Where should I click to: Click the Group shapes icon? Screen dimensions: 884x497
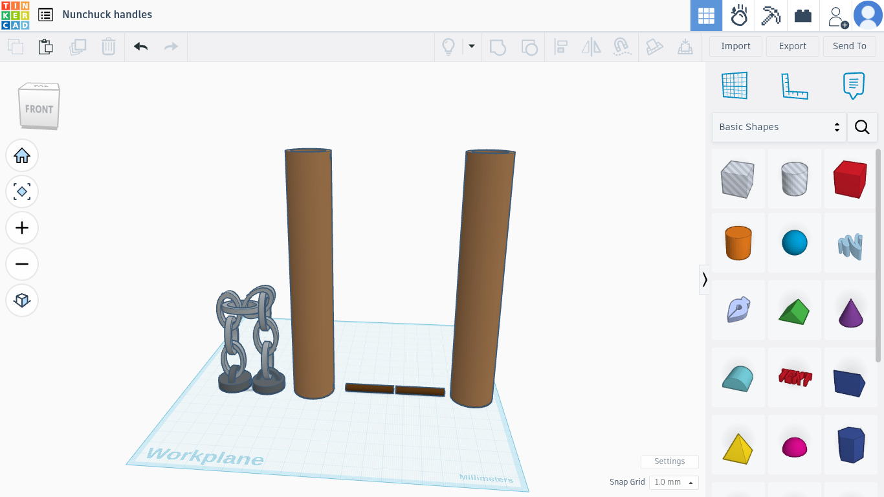(498, 47)
